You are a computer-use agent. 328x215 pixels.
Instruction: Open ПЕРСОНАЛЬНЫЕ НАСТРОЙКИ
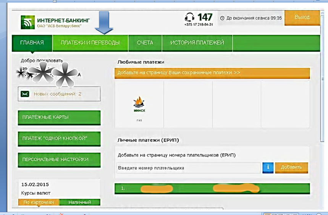pyautogui.click(x=59, y=159)
